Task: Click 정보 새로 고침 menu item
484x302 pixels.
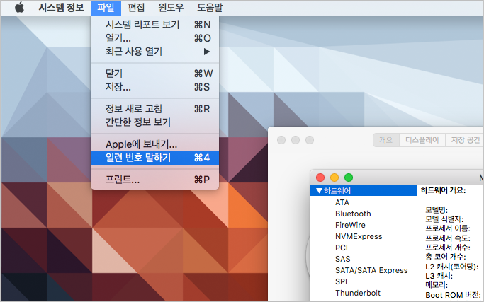Action: (x=154, y=109)
